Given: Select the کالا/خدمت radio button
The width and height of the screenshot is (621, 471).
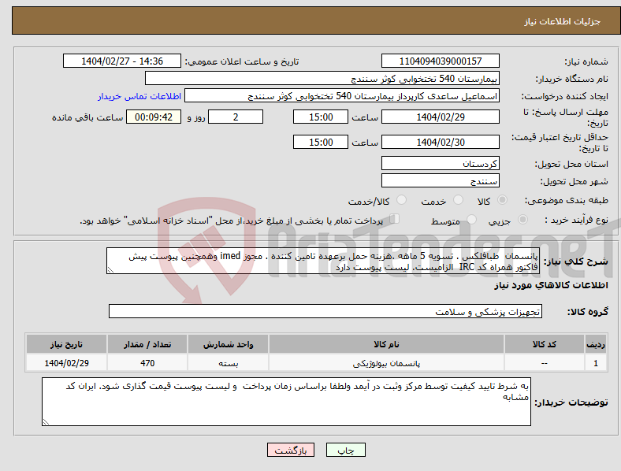Looking at the screenshot, I should coord(401,200).
